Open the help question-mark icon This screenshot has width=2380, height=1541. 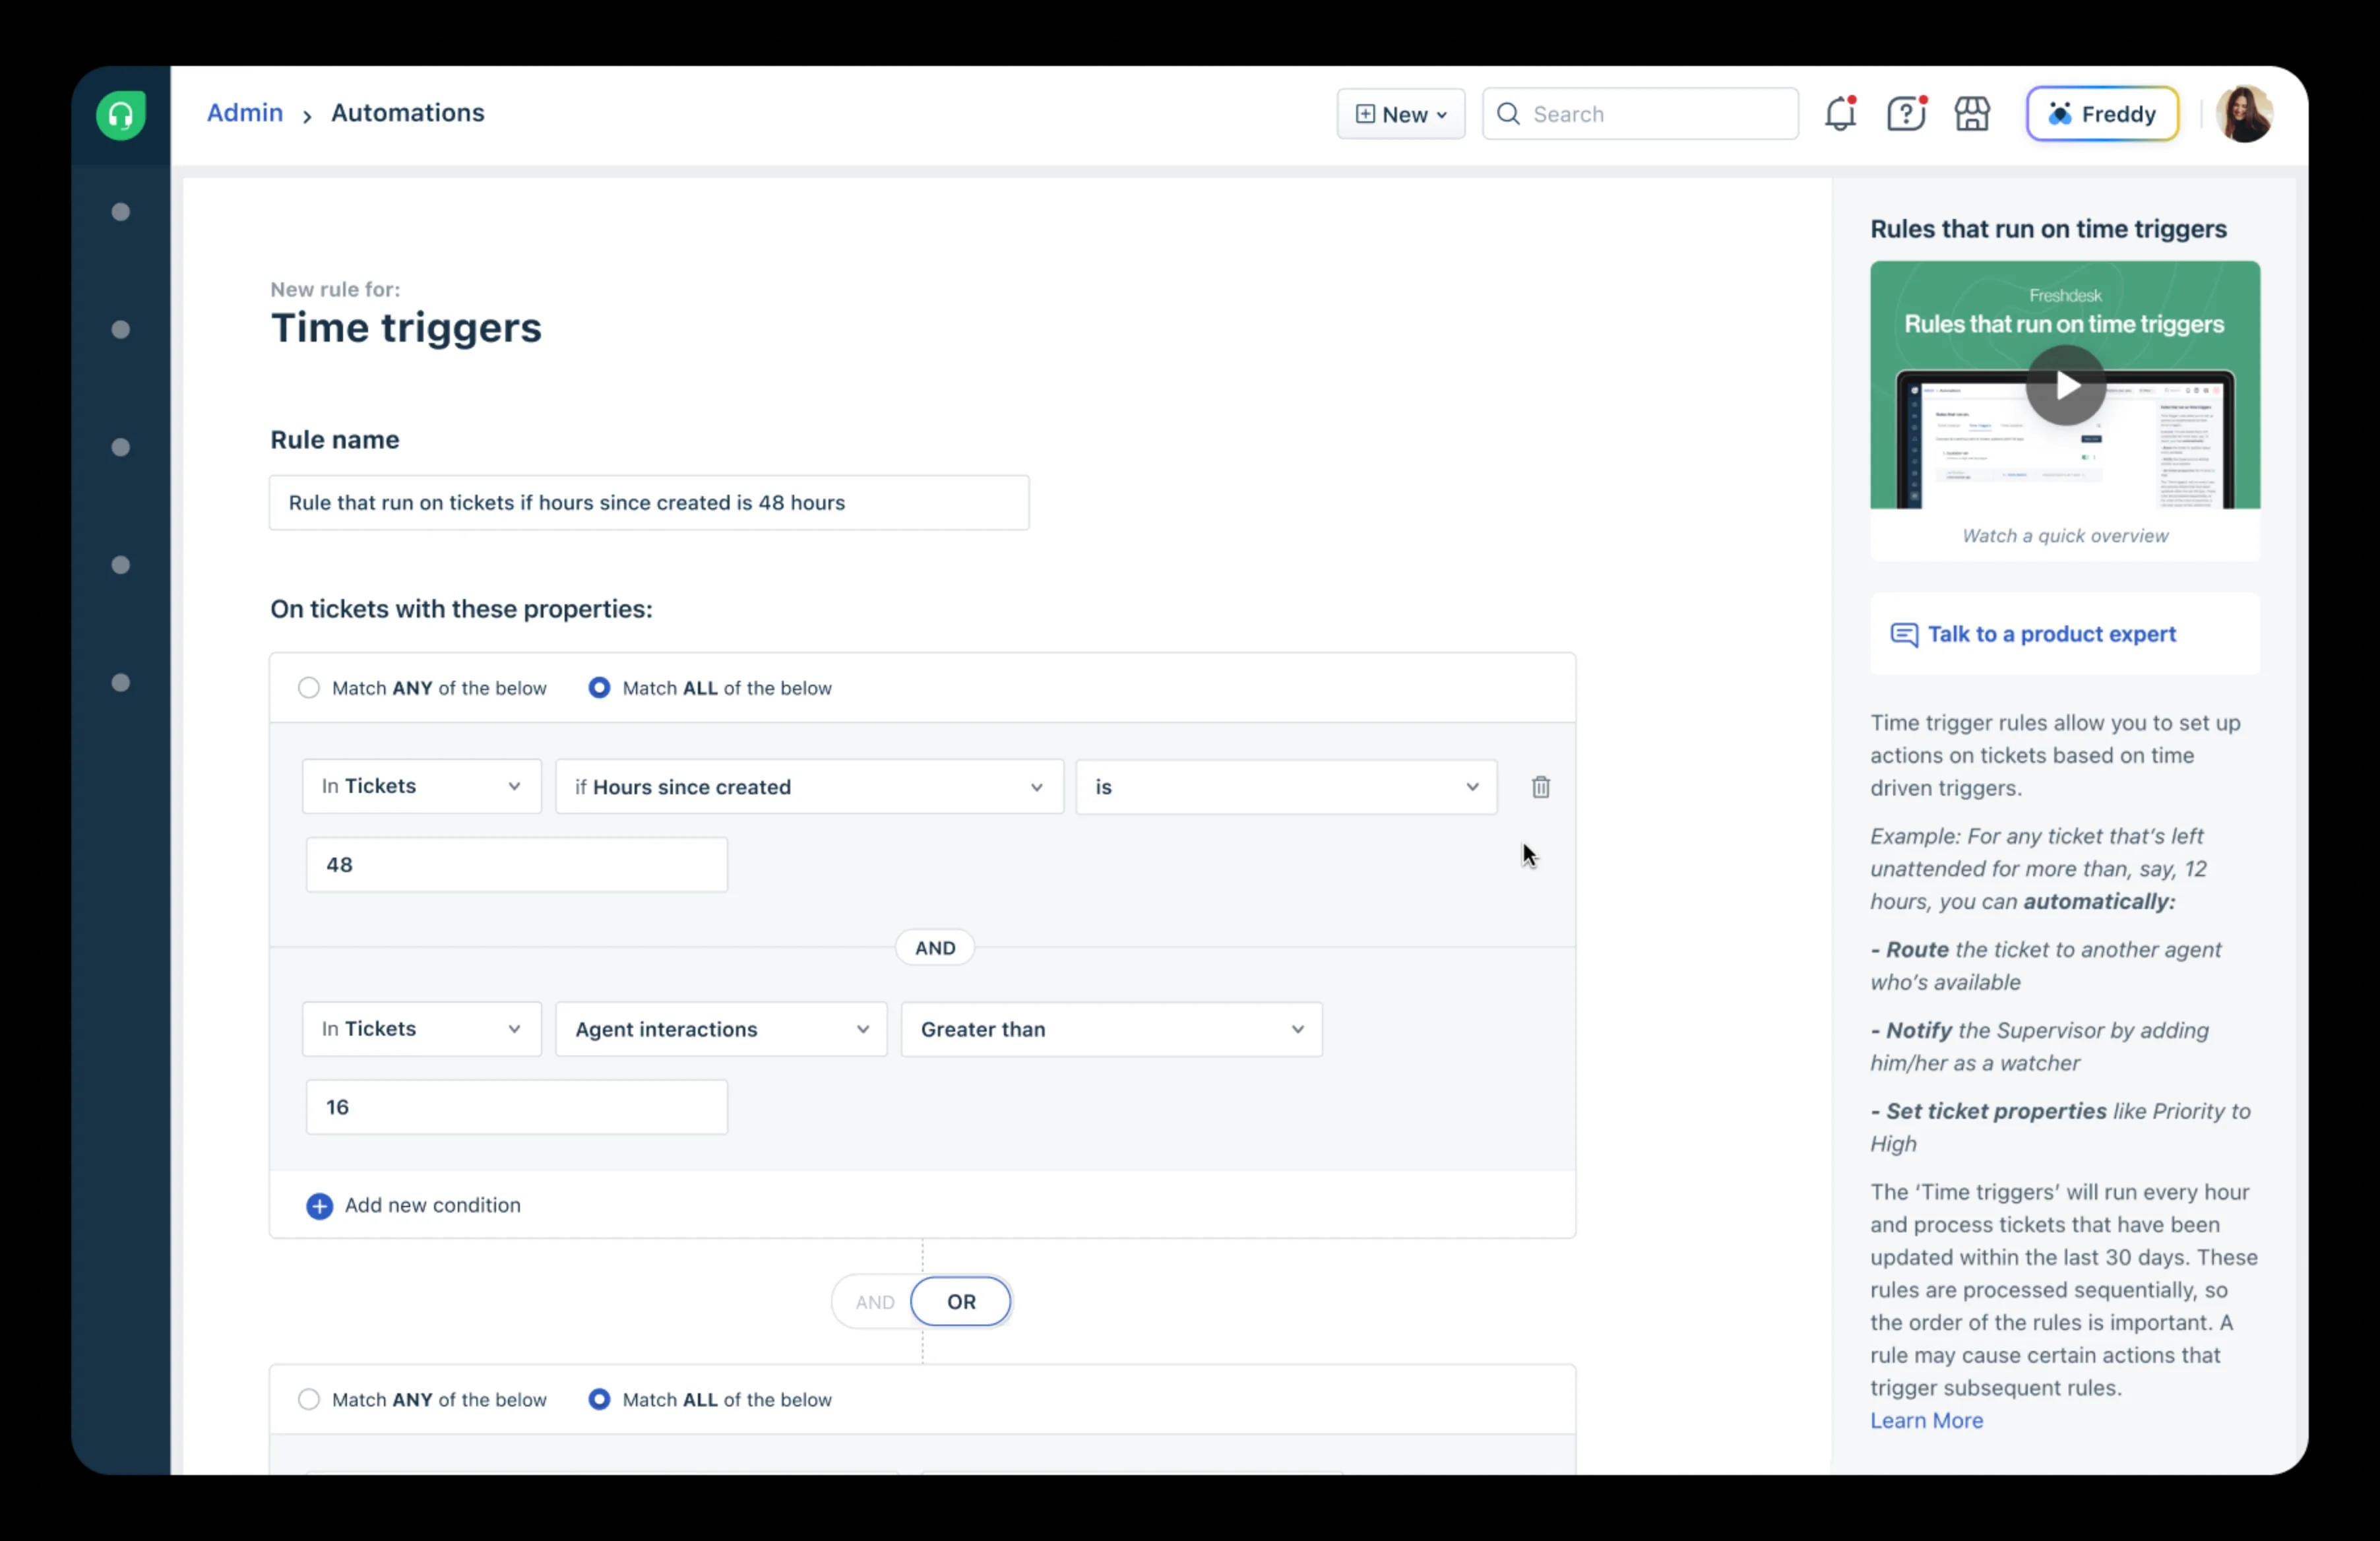1906,113
